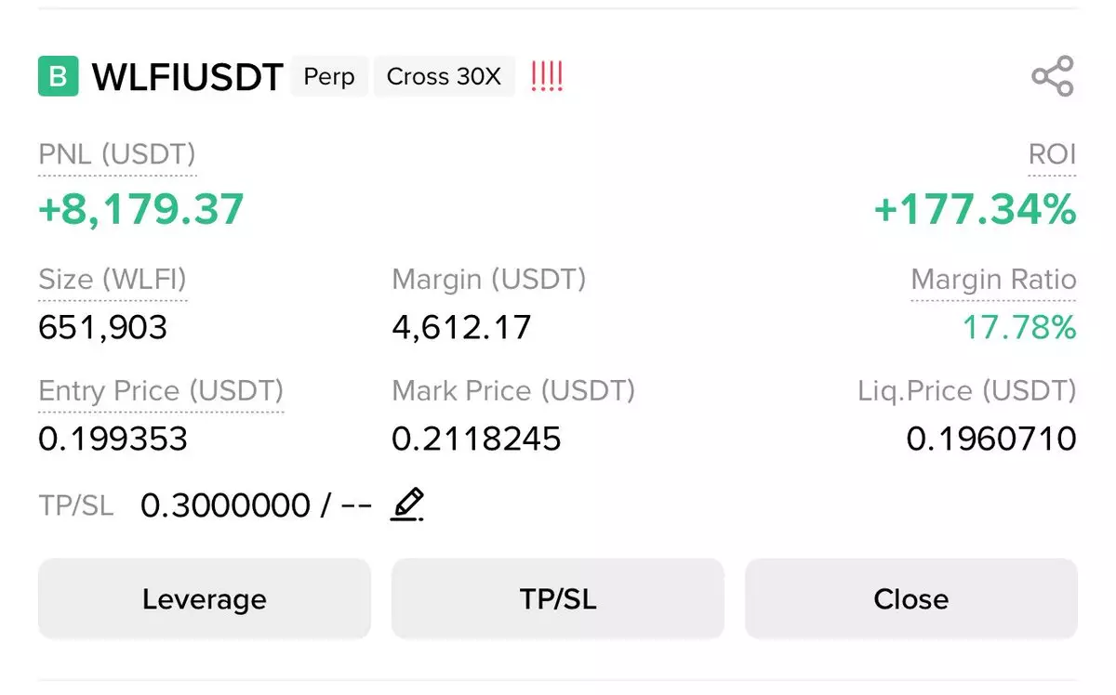Tap the underlined Size (WLFI) label
The image size is (1116, 695).
[x=113, y=280]
